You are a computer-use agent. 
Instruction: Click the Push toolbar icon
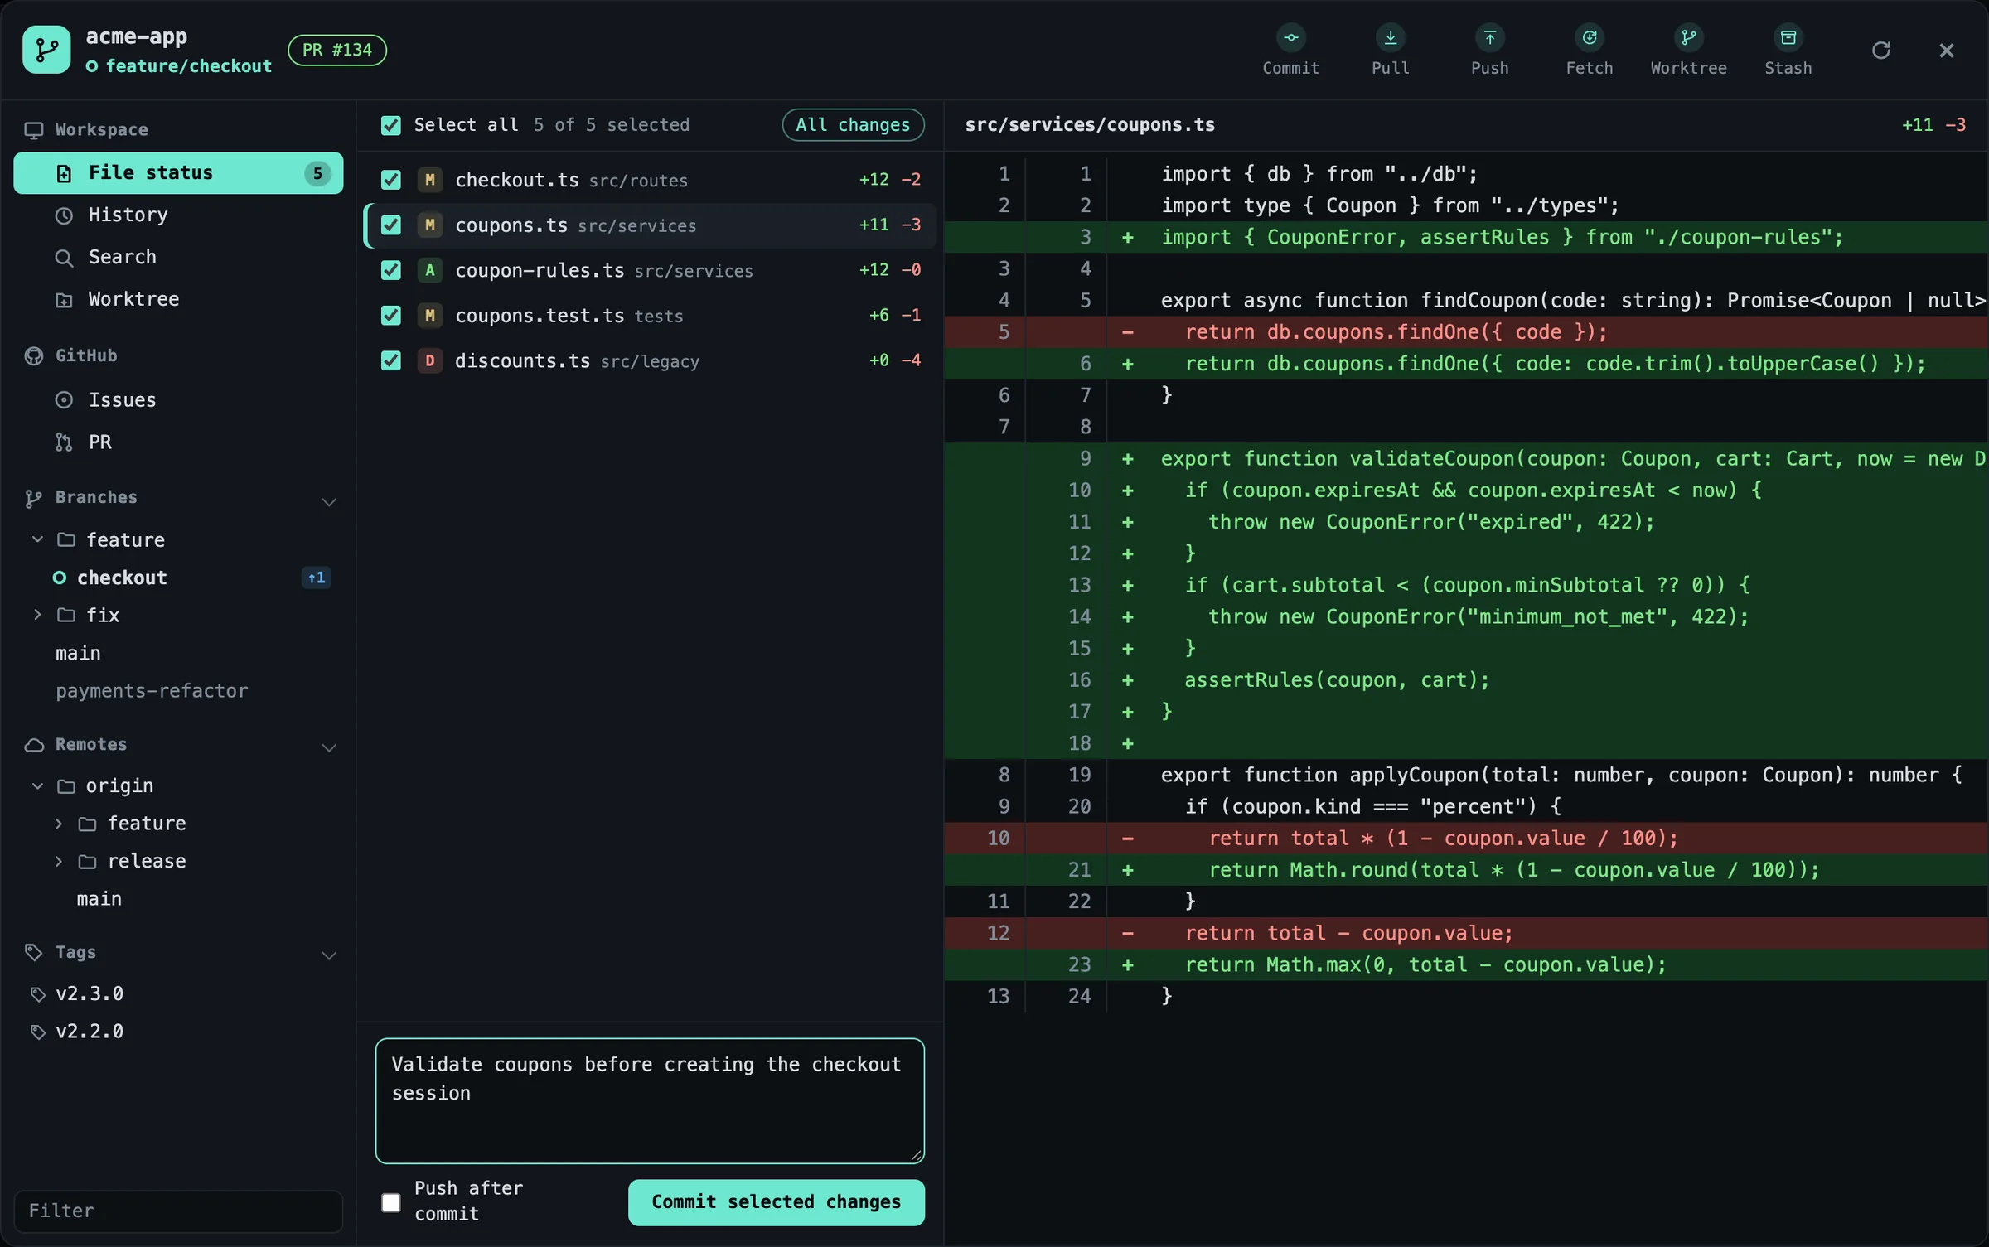[1489, 38]
